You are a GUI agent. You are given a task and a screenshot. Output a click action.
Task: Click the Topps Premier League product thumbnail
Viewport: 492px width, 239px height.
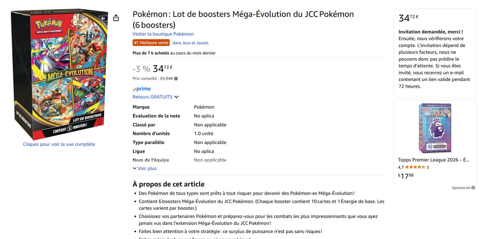[x=435, y=128]
